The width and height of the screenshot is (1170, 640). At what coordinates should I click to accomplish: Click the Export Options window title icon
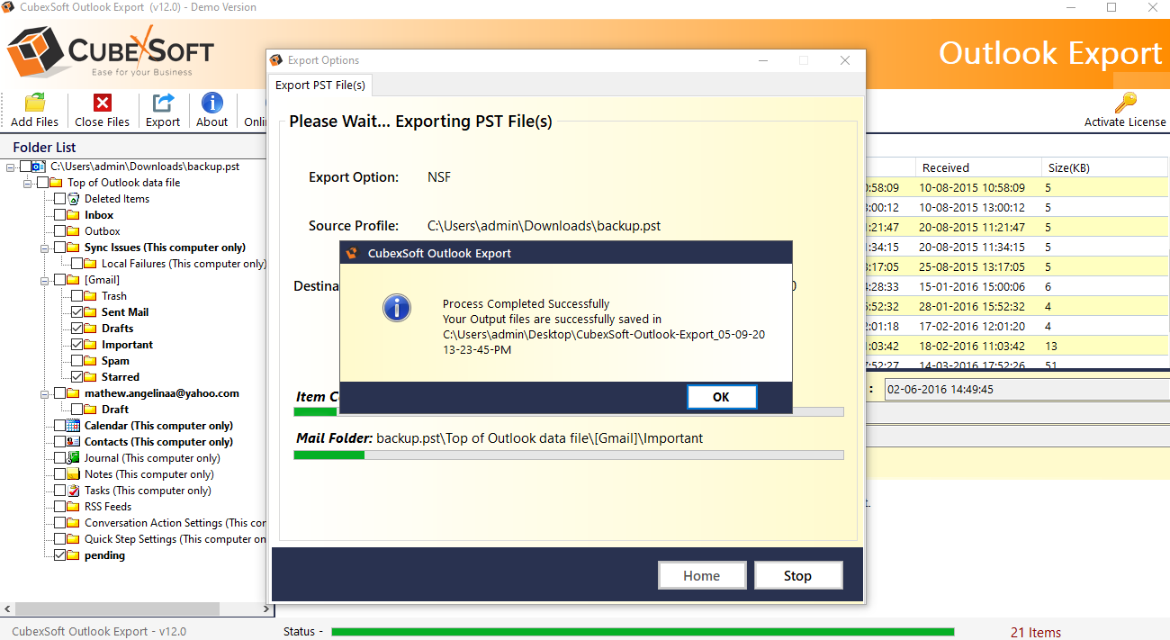click(276, 60)
